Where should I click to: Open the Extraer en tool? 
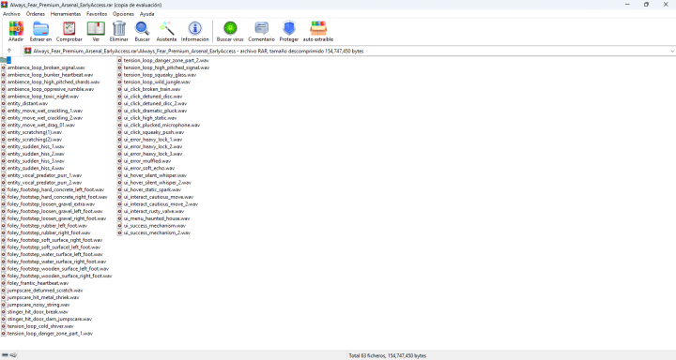(x=40, y=32)
